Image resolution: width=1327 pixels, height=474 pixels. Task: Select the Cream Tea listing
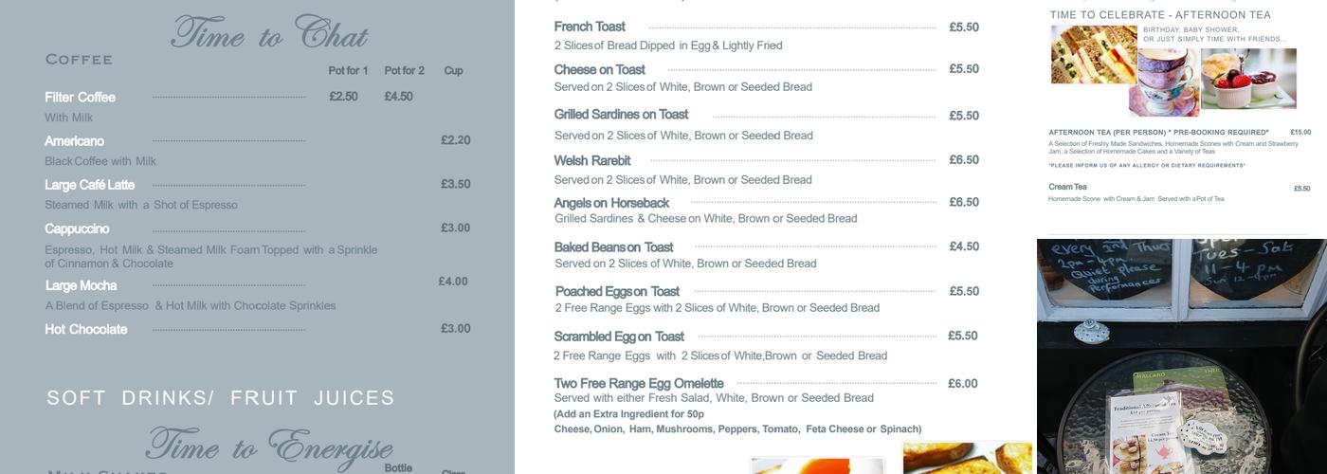pyautogui.click(x=1067, y=187)
